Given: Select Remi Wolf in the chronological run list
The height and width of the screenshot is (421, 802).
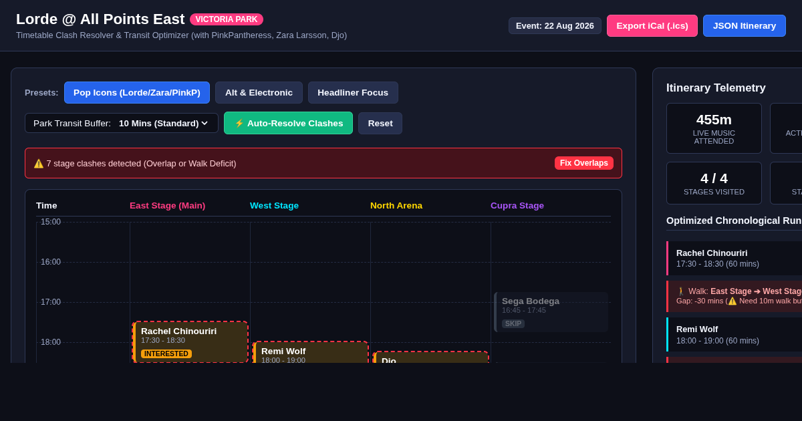Looking at the screenshot, I should click(x=735, y=334).
